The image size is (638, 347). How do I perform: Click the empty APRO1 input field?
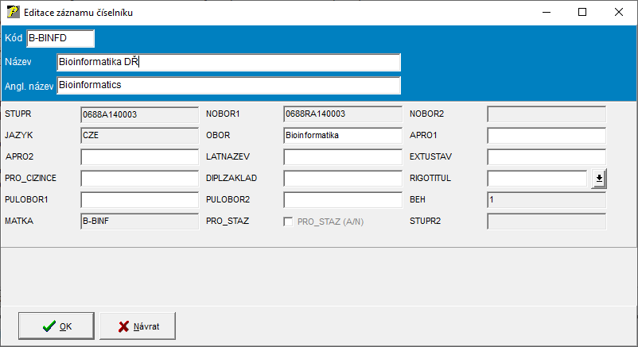point(546,136)
